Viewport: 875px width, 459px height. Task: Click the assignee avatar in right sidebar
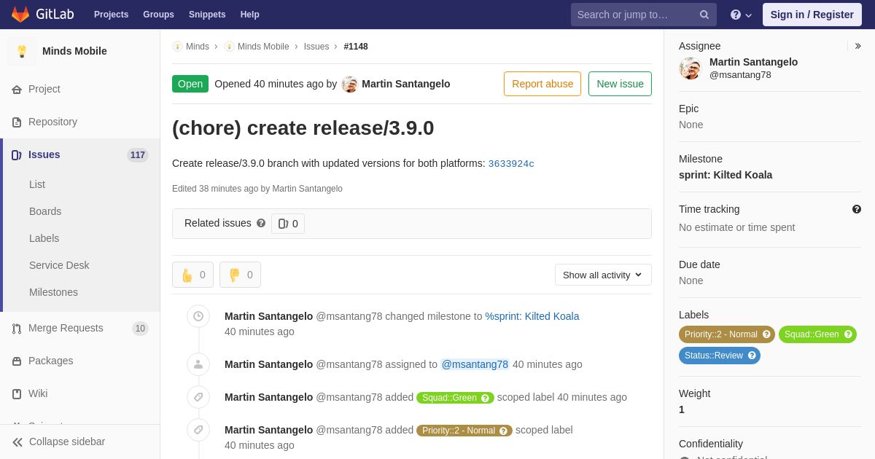point(690,68)
